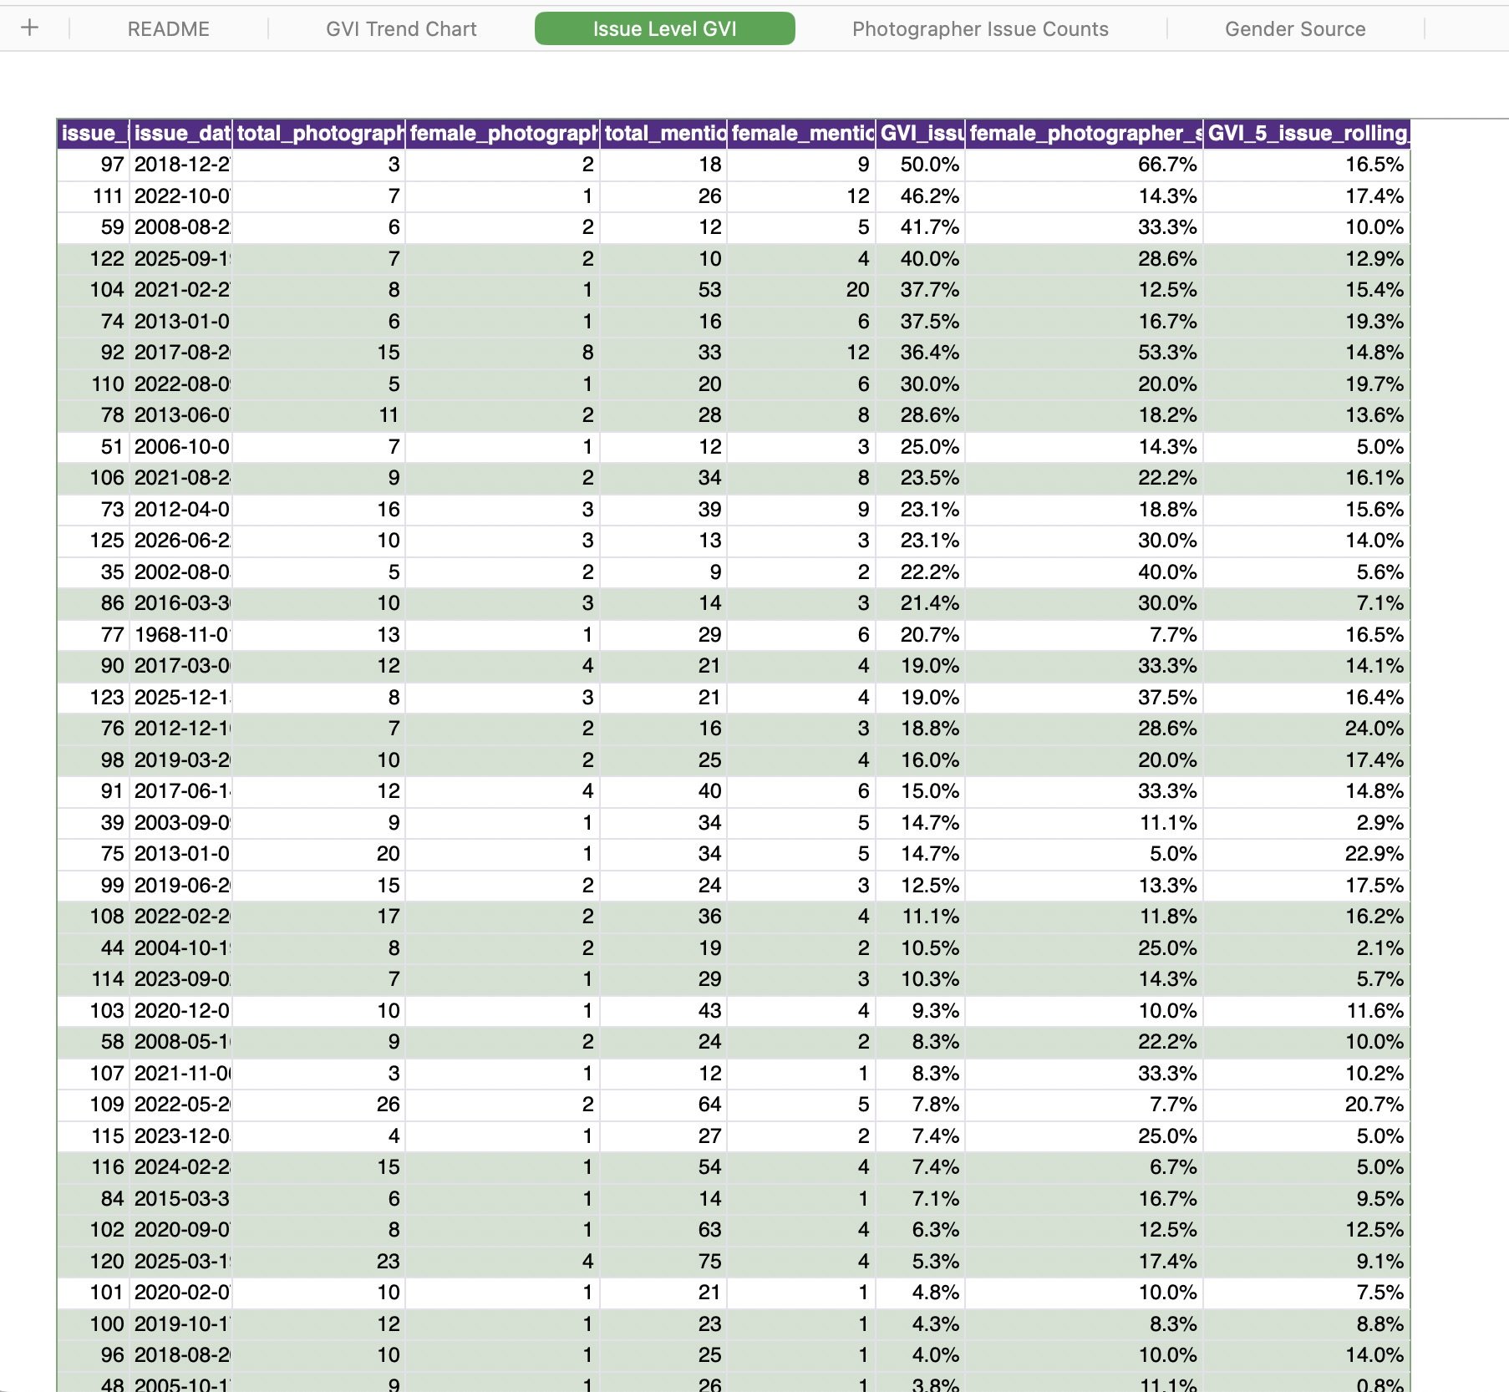Select the Issue Level GVI tab
This screenshot has height=1392, width=1509.
click(x=664, y=28)
